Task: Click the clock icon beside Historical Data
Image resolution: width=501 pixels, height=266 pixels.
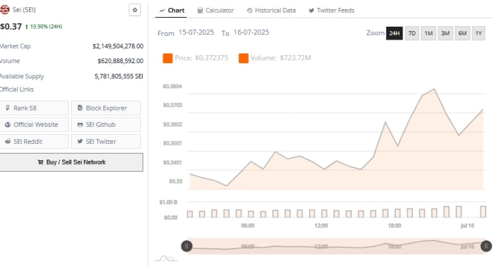Action: 250,10
